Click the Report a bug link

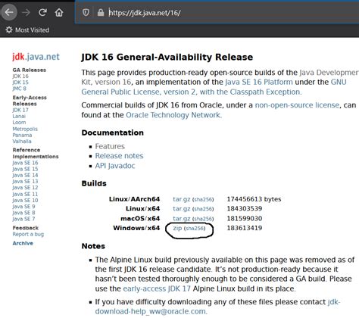click(28, 234)
